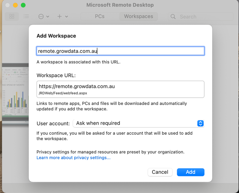The width and height of the screenshot is (239, 193).
Task: Click the spreadsheet chart thumbnail behind the dialog
Action: [x=15, y=93]
